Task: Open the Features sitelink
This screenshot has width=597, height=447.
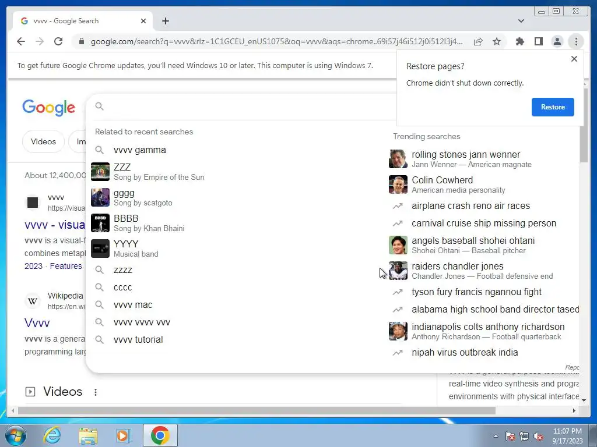Action: (x=66, y=266)
